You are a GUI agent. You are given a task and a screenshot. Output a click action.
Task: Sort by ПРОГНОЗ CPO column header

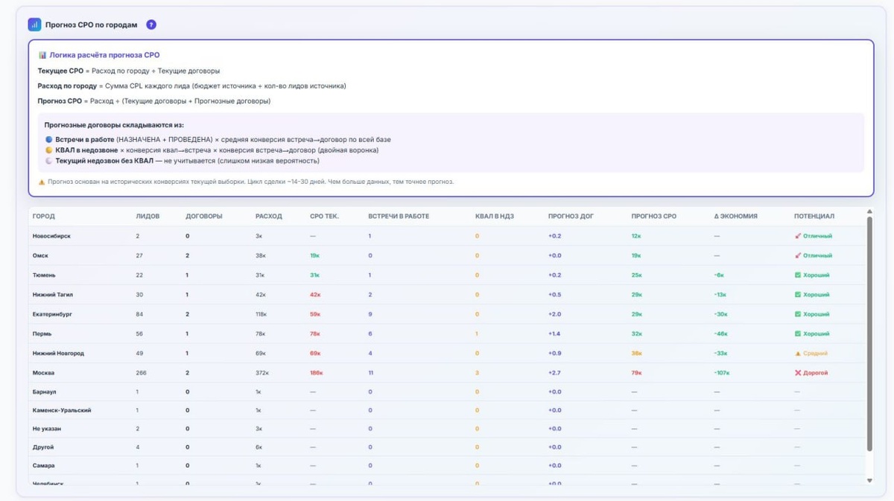(653, 217)
